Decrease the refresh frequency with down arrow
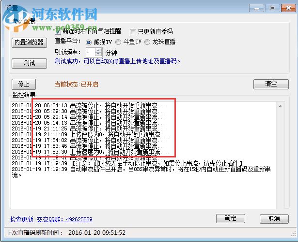The image size is (298, 242). 98,54
